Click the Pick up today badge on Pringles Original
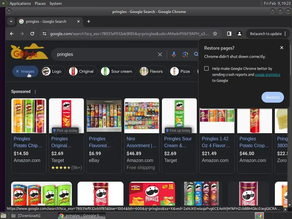This screenshot has width=292, height=219. click(65, 131)
